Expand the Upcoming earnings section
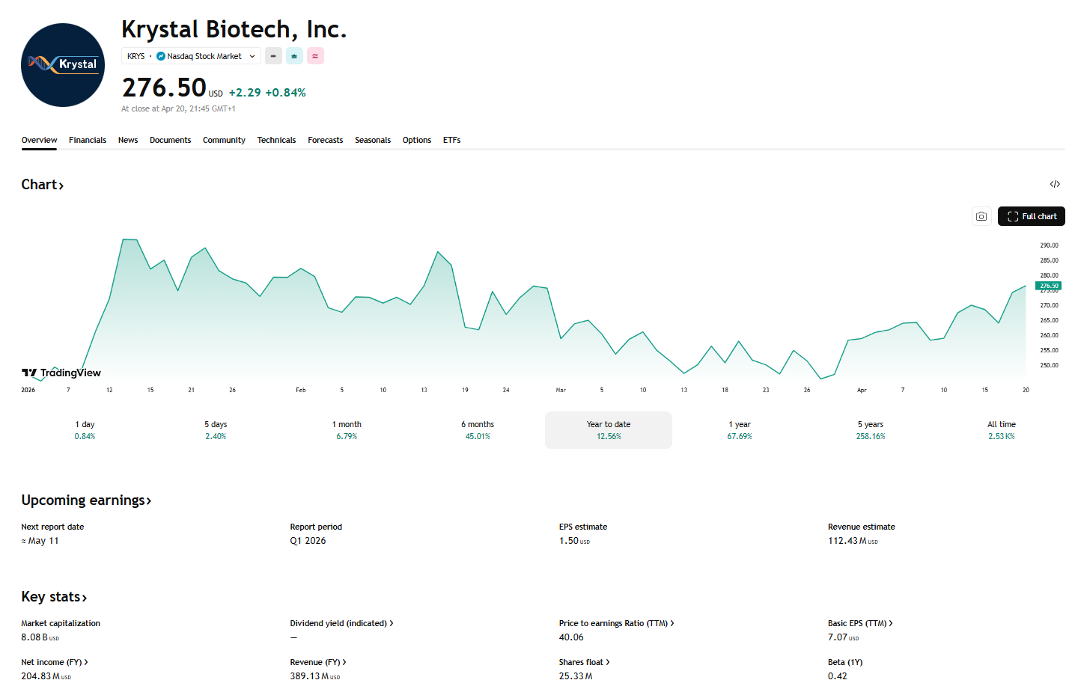Viewport: 1078px width, 683px height. pos(86,500)
